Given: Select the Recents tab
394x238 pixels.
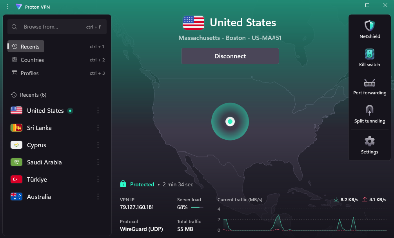Looking at the screenshot, I should [x=26, y=47].
